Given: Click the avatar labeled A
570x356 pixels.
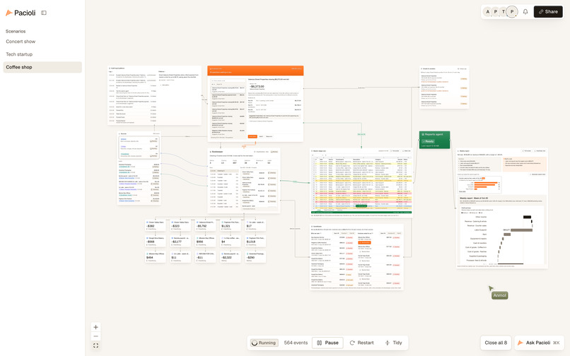Looking at the screenshot, I should click(x=487, y=11).
